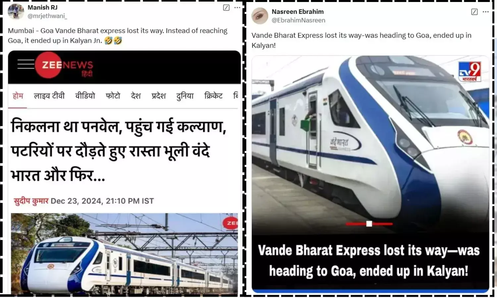Open the क्रिकेट section
Screen dimensions: 497x298
tap(213, 96)
